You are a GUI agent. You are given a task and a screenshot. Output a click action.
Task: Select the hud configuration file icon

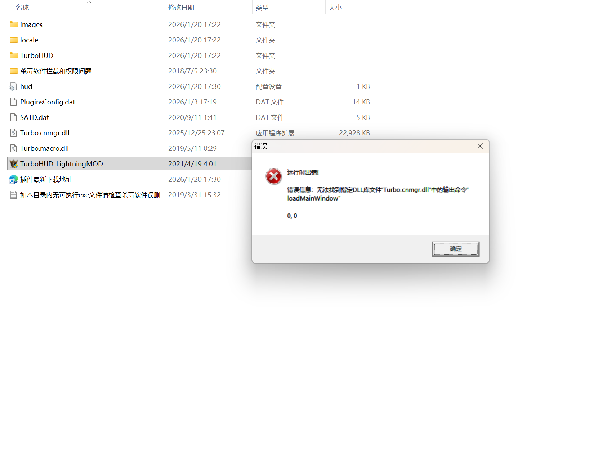(x=14, y=86)
